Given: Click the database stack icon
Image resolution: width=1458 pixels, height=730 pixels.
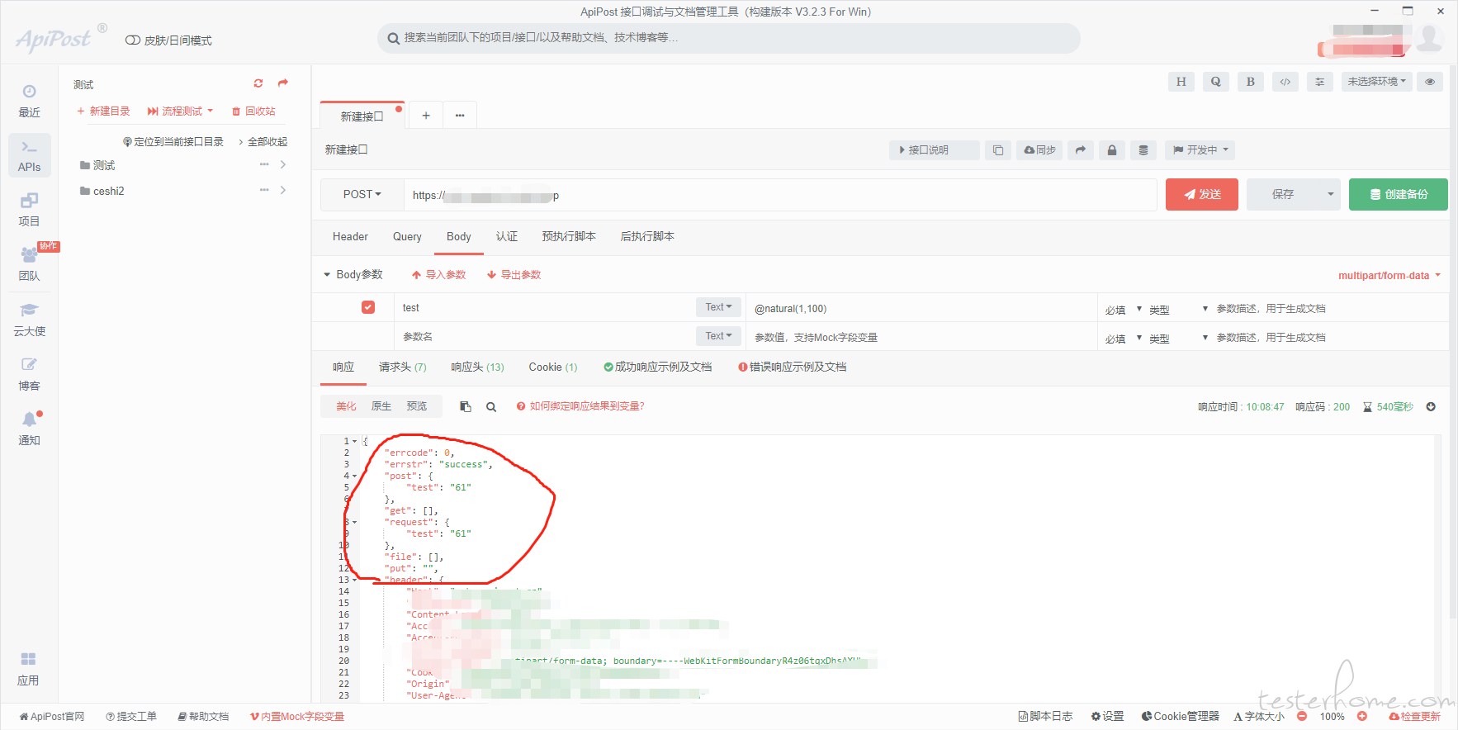Looking at the screenshot, I should click(x=1143, y=150).
